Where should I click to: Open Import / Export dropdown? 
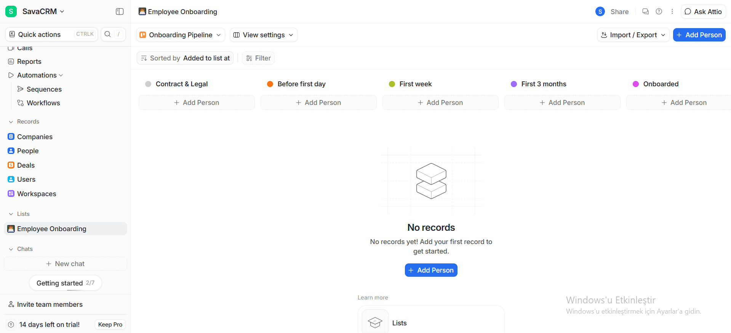pyautogui.click(x=633, y=35)
